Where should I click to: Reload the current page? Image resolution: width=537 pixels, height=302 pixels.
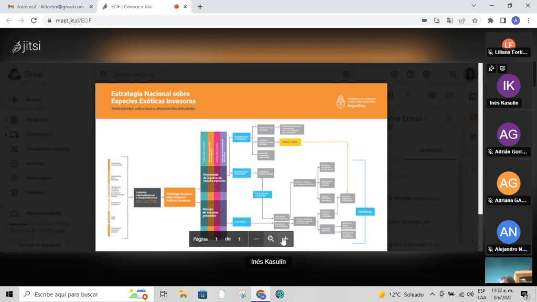click(x=34, y=20)
